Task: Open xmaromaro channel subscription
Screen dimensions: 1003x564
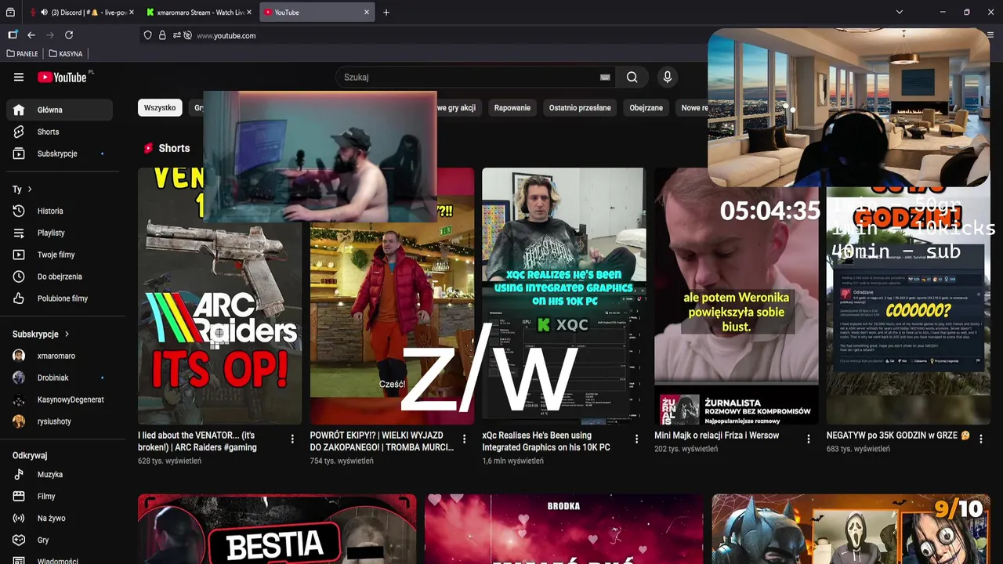Action: (60, 356)
